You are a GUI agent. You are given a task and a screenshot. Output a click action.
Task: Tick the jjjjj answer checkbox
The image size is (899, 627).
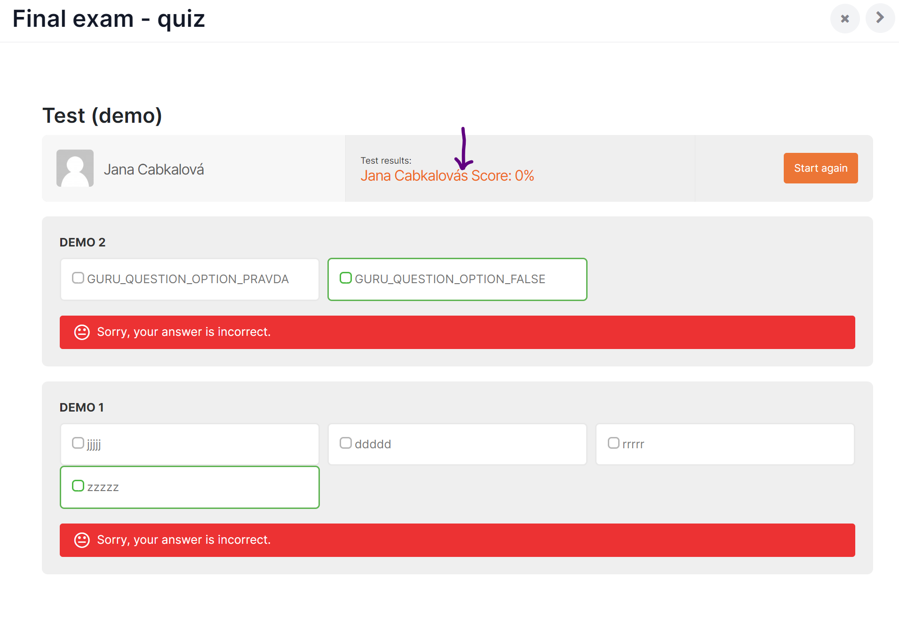[x=78, y=443]
